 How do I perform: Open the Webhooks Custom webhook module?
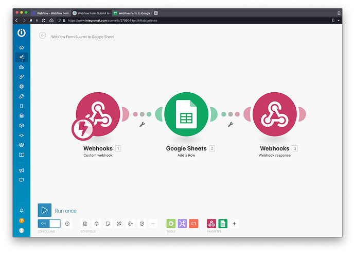click(98, 114)
